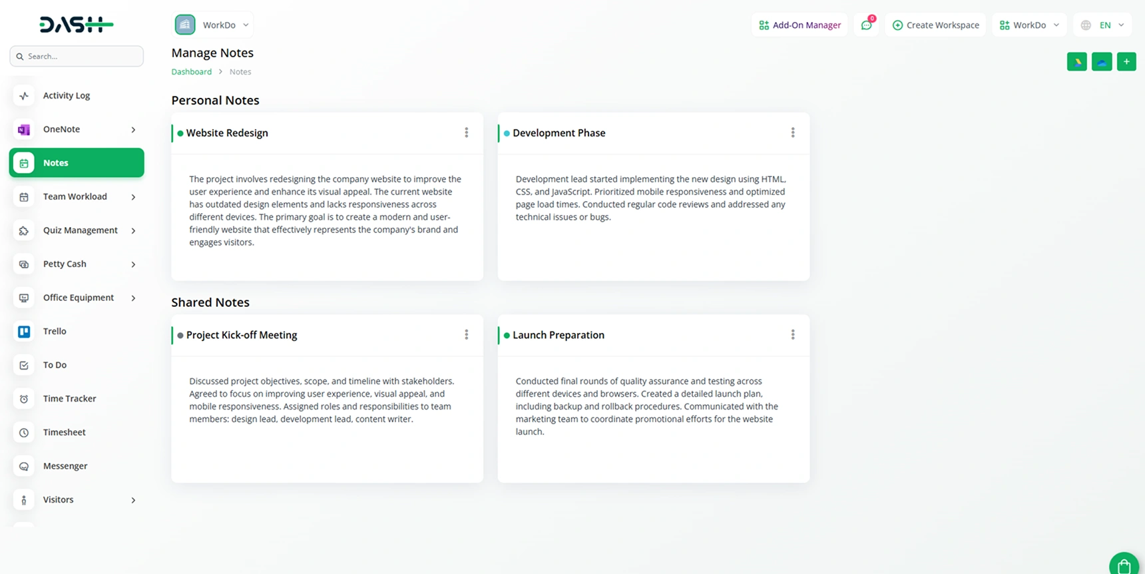Click the Create Workspace button
Screen dimensions: 1145x574
[935, 25]
